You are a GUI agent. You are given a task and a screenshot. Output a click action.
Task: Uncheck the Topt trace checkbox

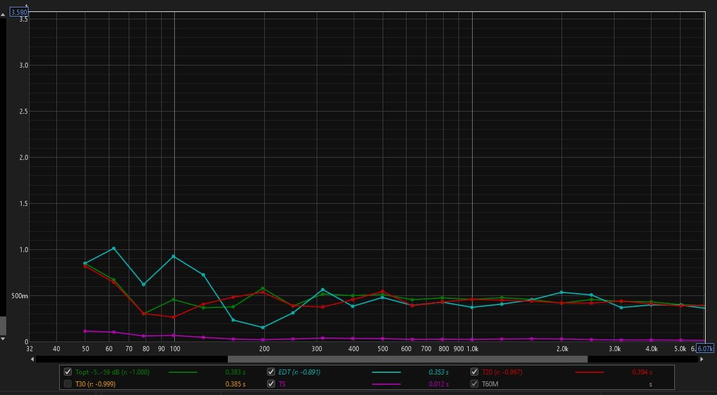pos(68,372)
